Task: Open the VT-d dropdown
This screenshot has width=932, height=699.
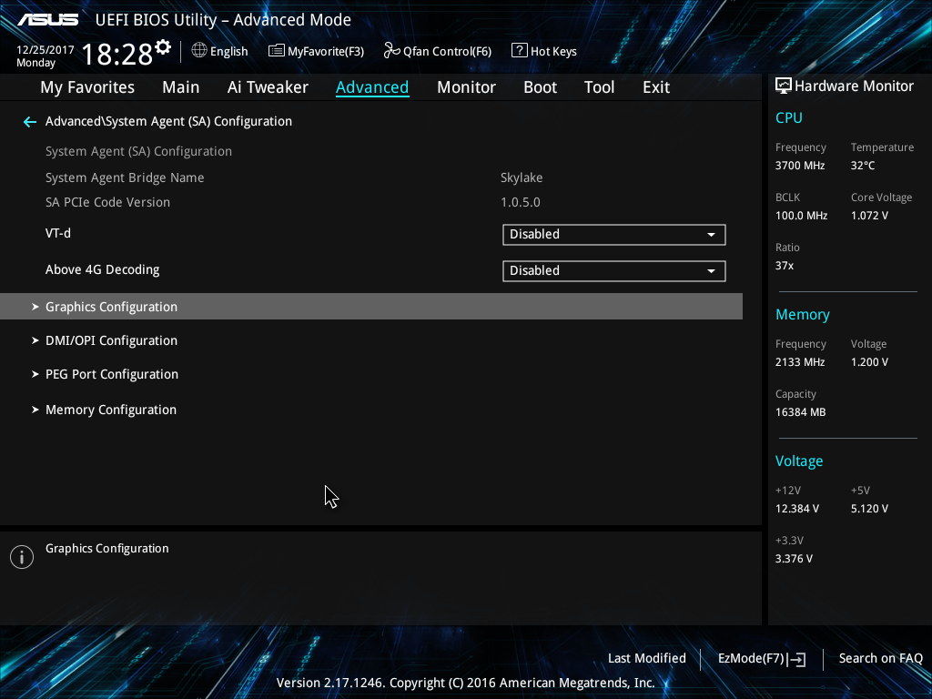Action: point(614,235)
